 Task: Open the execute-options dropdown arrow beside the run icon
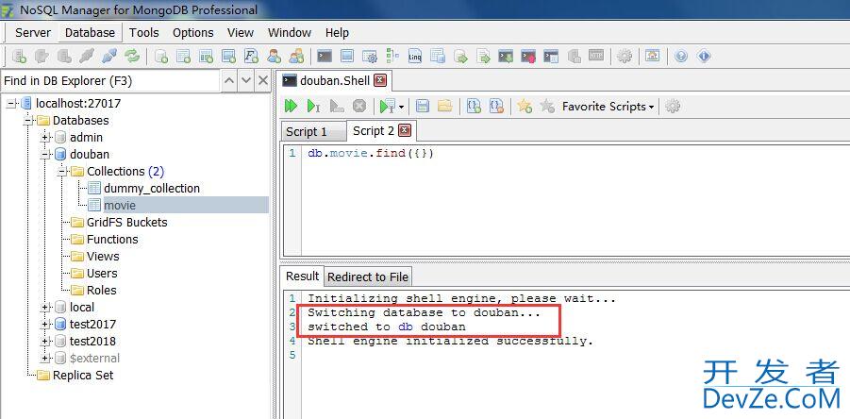[x=401, y=107]
